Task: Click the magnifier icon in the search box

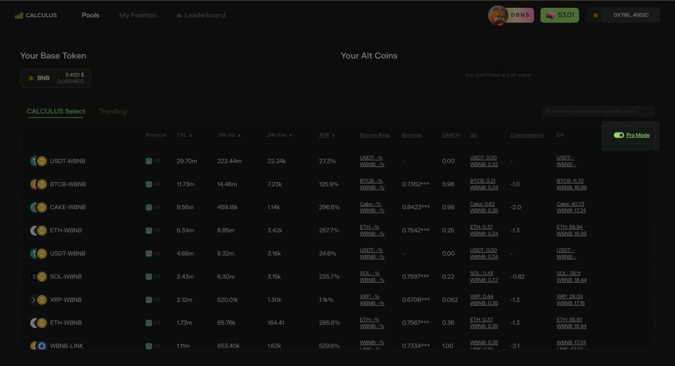Action: (x=548, y=111)
